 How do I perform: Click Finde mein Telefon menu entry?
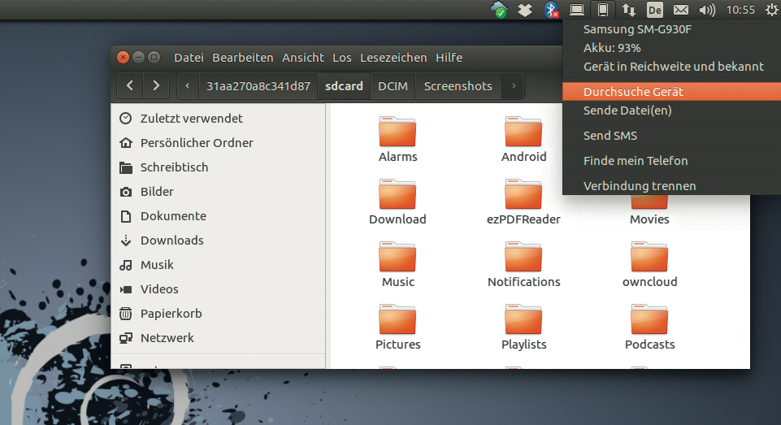click(636, 161)
